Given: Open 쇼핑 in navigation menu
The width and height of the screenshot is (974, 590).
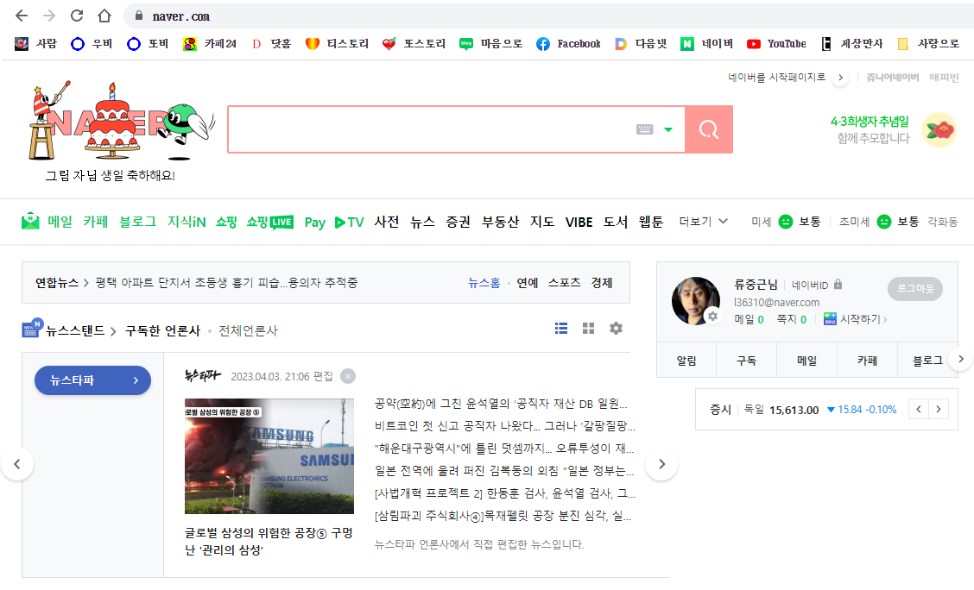Looking at the screenshot, I should pos(226,222).
